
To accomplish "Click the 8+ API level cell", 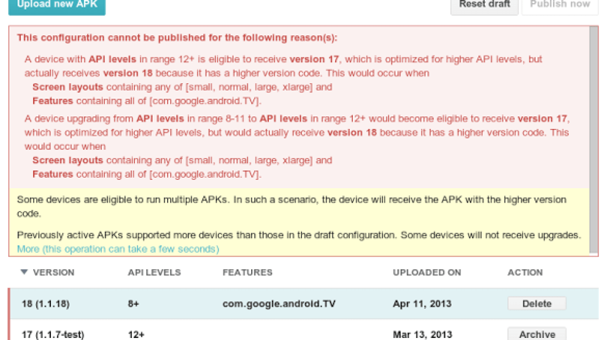I will coord(133,304).
